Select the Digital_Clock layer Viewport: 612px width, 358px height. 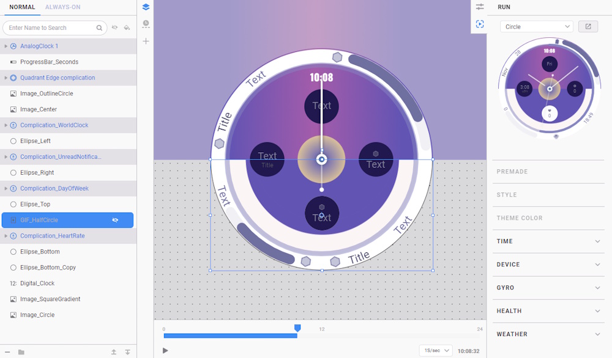(x=37, y=283)
